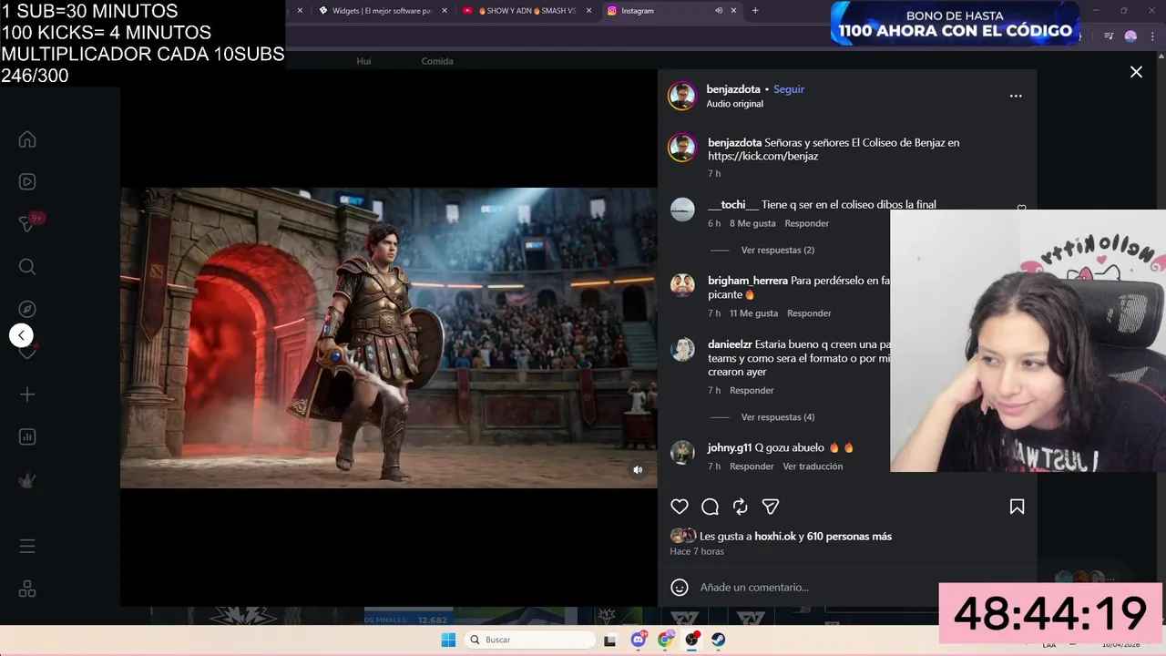Open johny.g11 commenter profile name
This screenshot has width=1166, height=656.
pyautogui.click(x=730, y=448)
